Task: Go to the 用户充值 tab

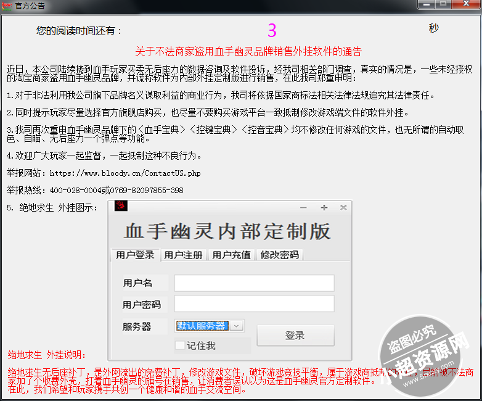Action: pyautogui.click(x=231, y=255)
